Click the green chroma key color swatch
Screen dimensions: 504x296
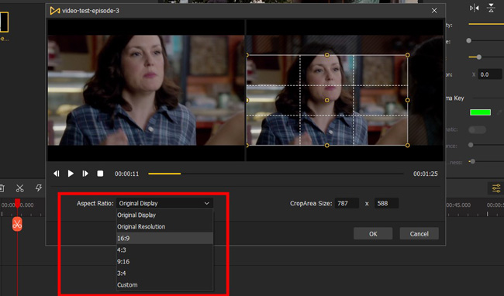[480, 112]
